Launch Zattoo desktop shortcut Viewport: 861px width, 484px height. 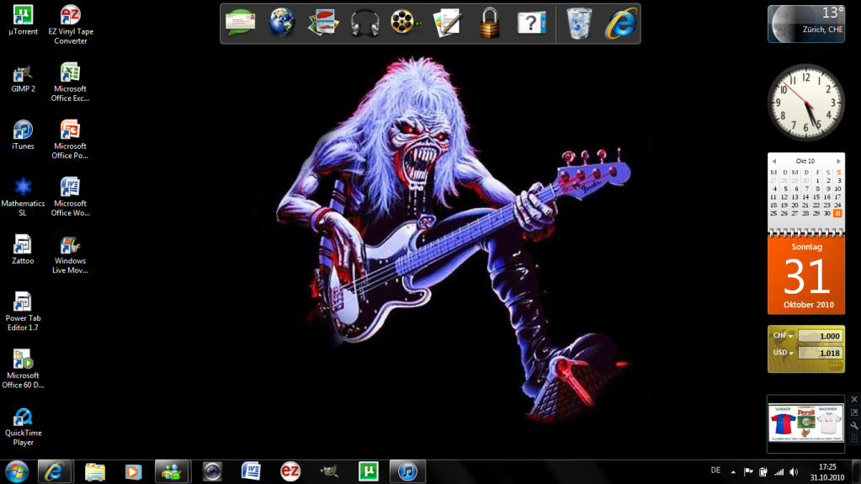click(23, 250)
